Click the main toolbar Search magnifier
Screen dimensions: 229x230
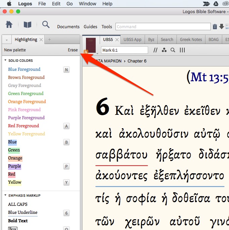46,25
